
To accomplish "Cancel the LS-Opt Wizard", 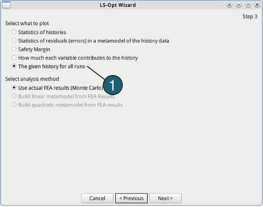I will [97, 198].
